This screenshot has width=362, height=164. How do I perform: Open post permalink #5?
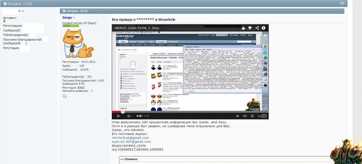tap(342, 3)
